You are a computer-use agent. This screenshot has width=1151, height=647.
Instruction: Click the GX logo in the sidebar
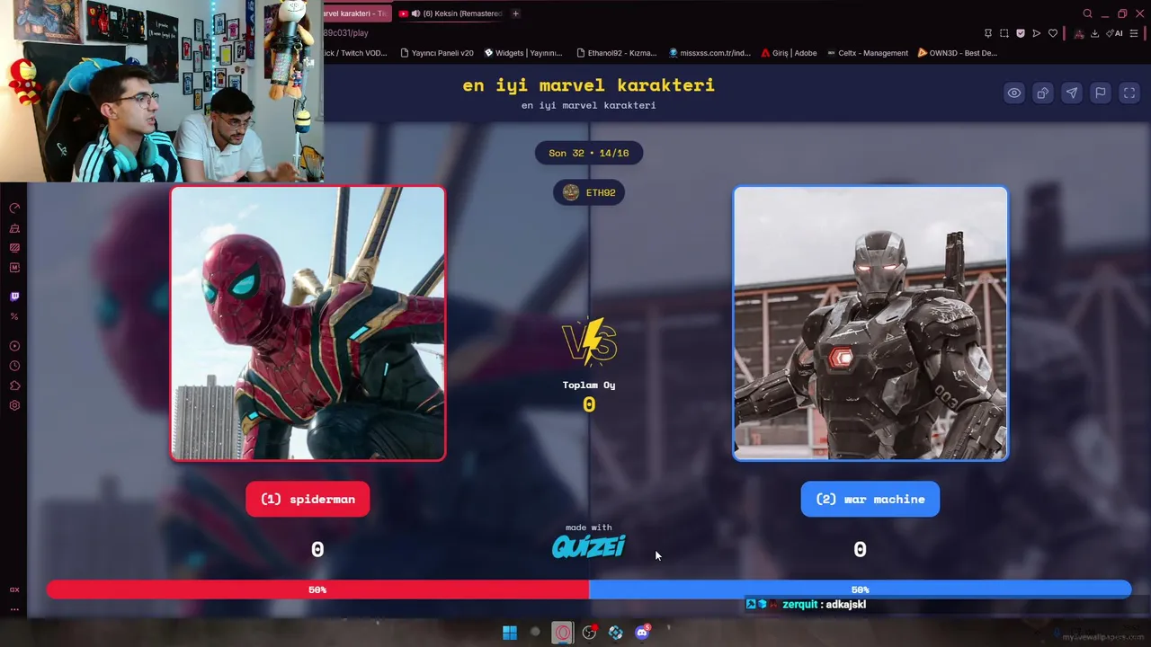coord(14,589)
